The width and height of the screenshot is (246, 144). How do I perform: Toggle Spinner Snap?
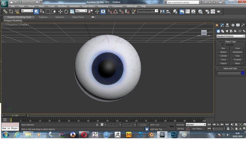(127, 11)
